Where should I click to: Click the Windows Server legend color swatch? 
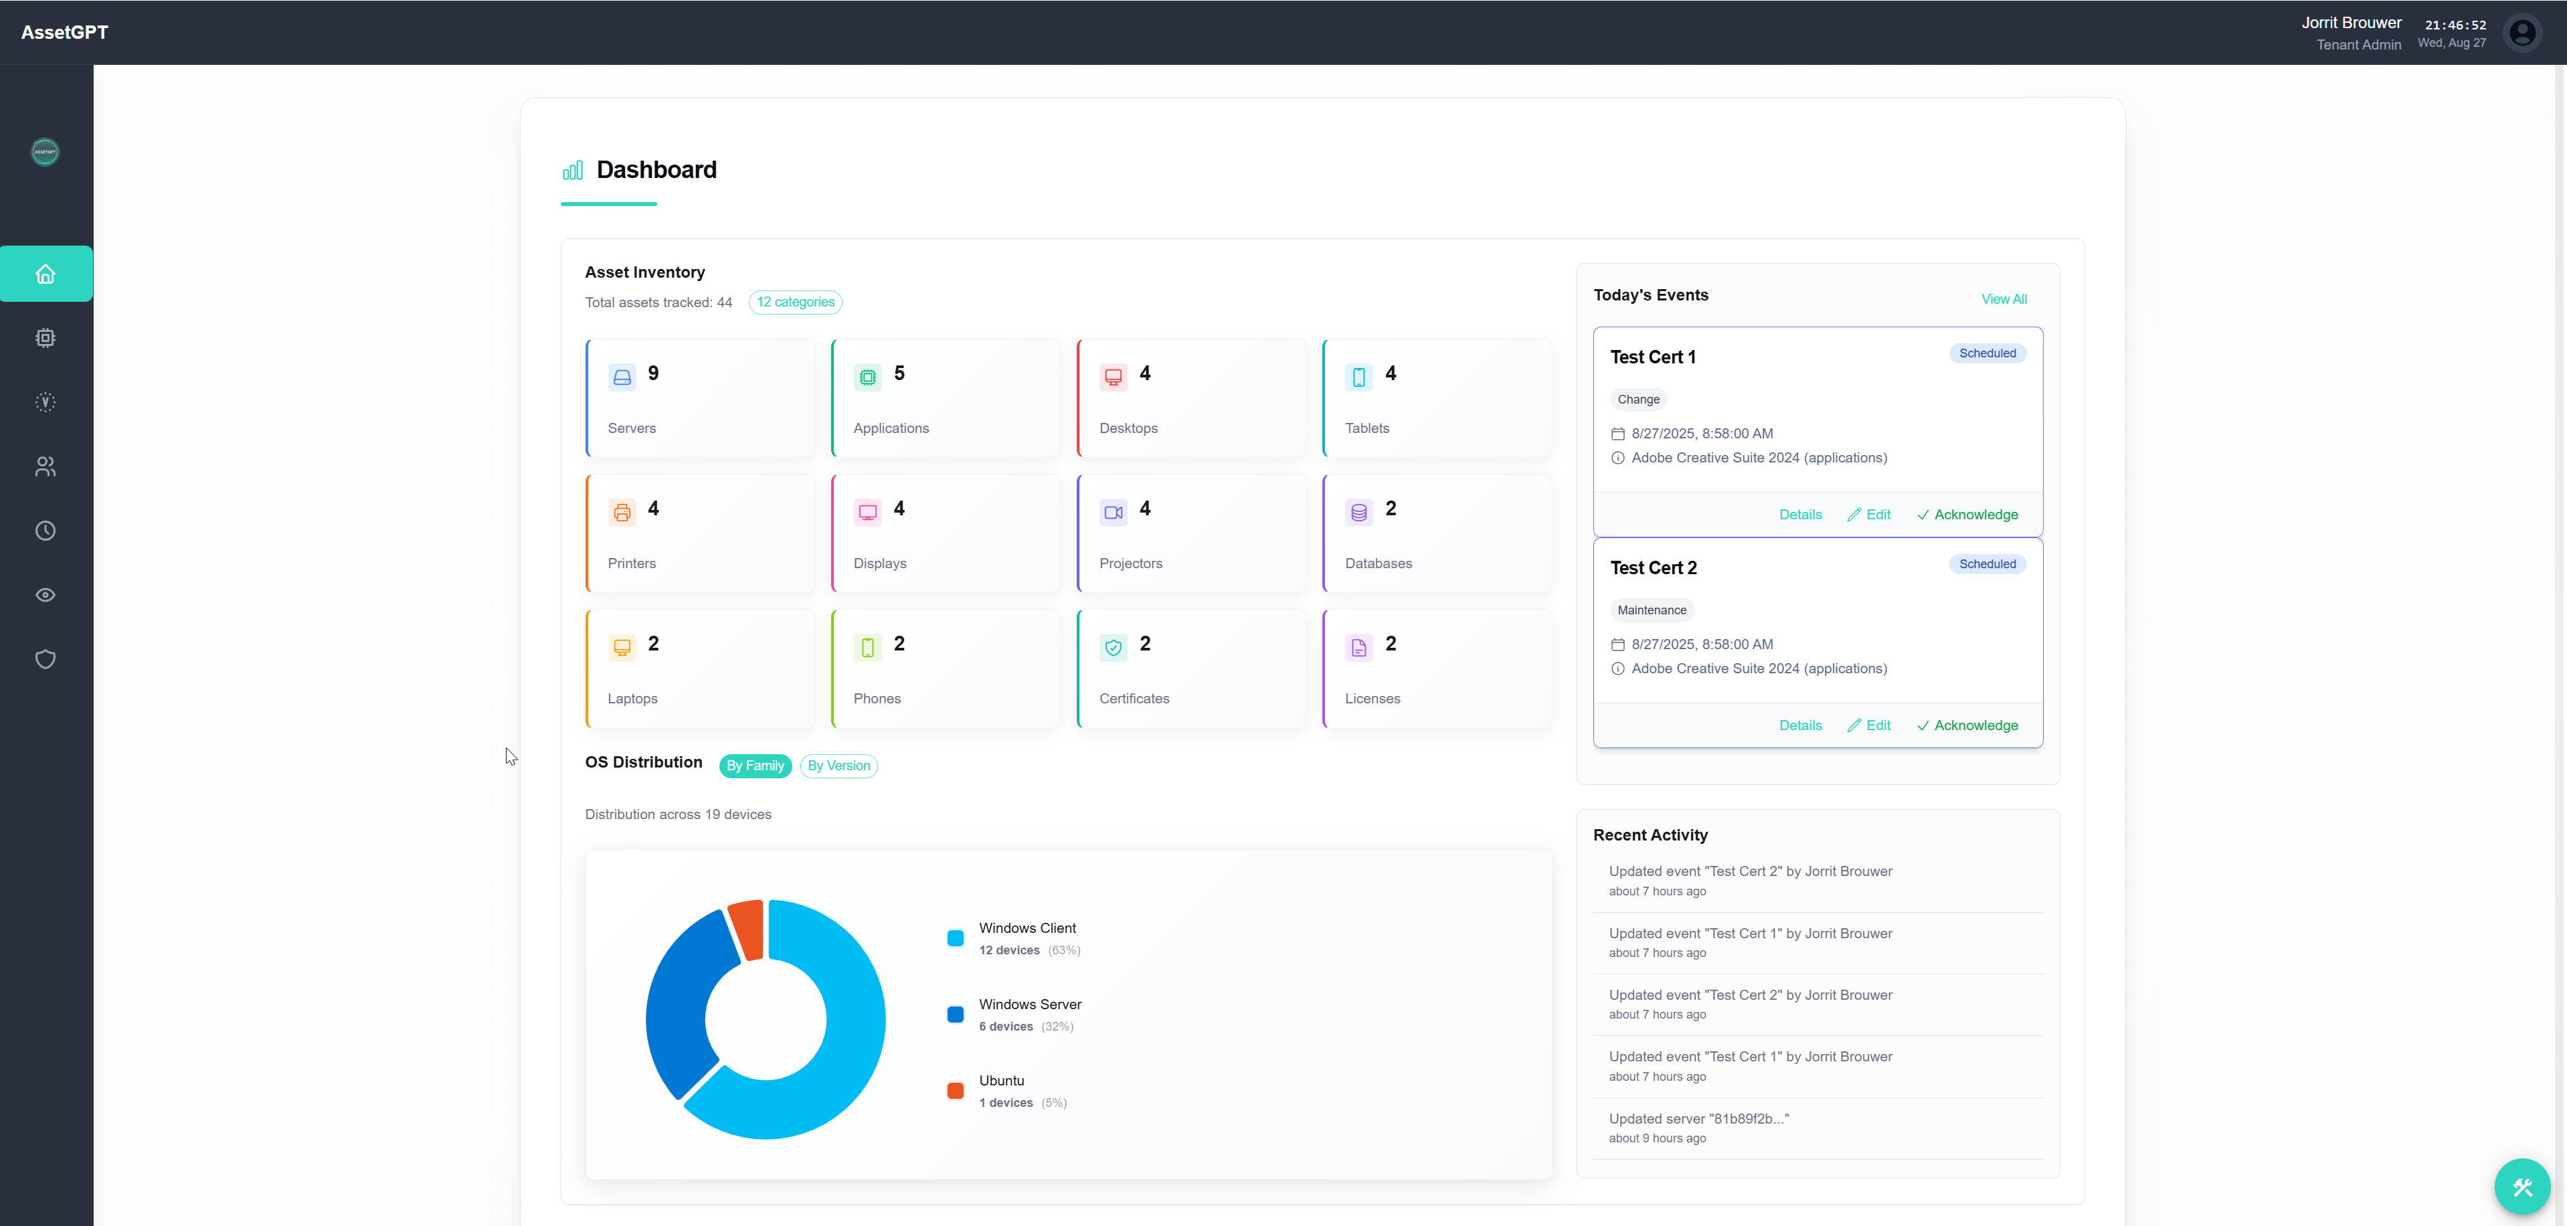(955, 1015)
